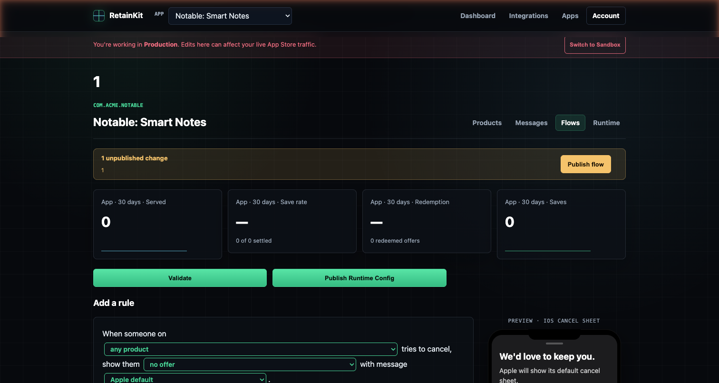Open the Integrations page

[x=528, y=16]
